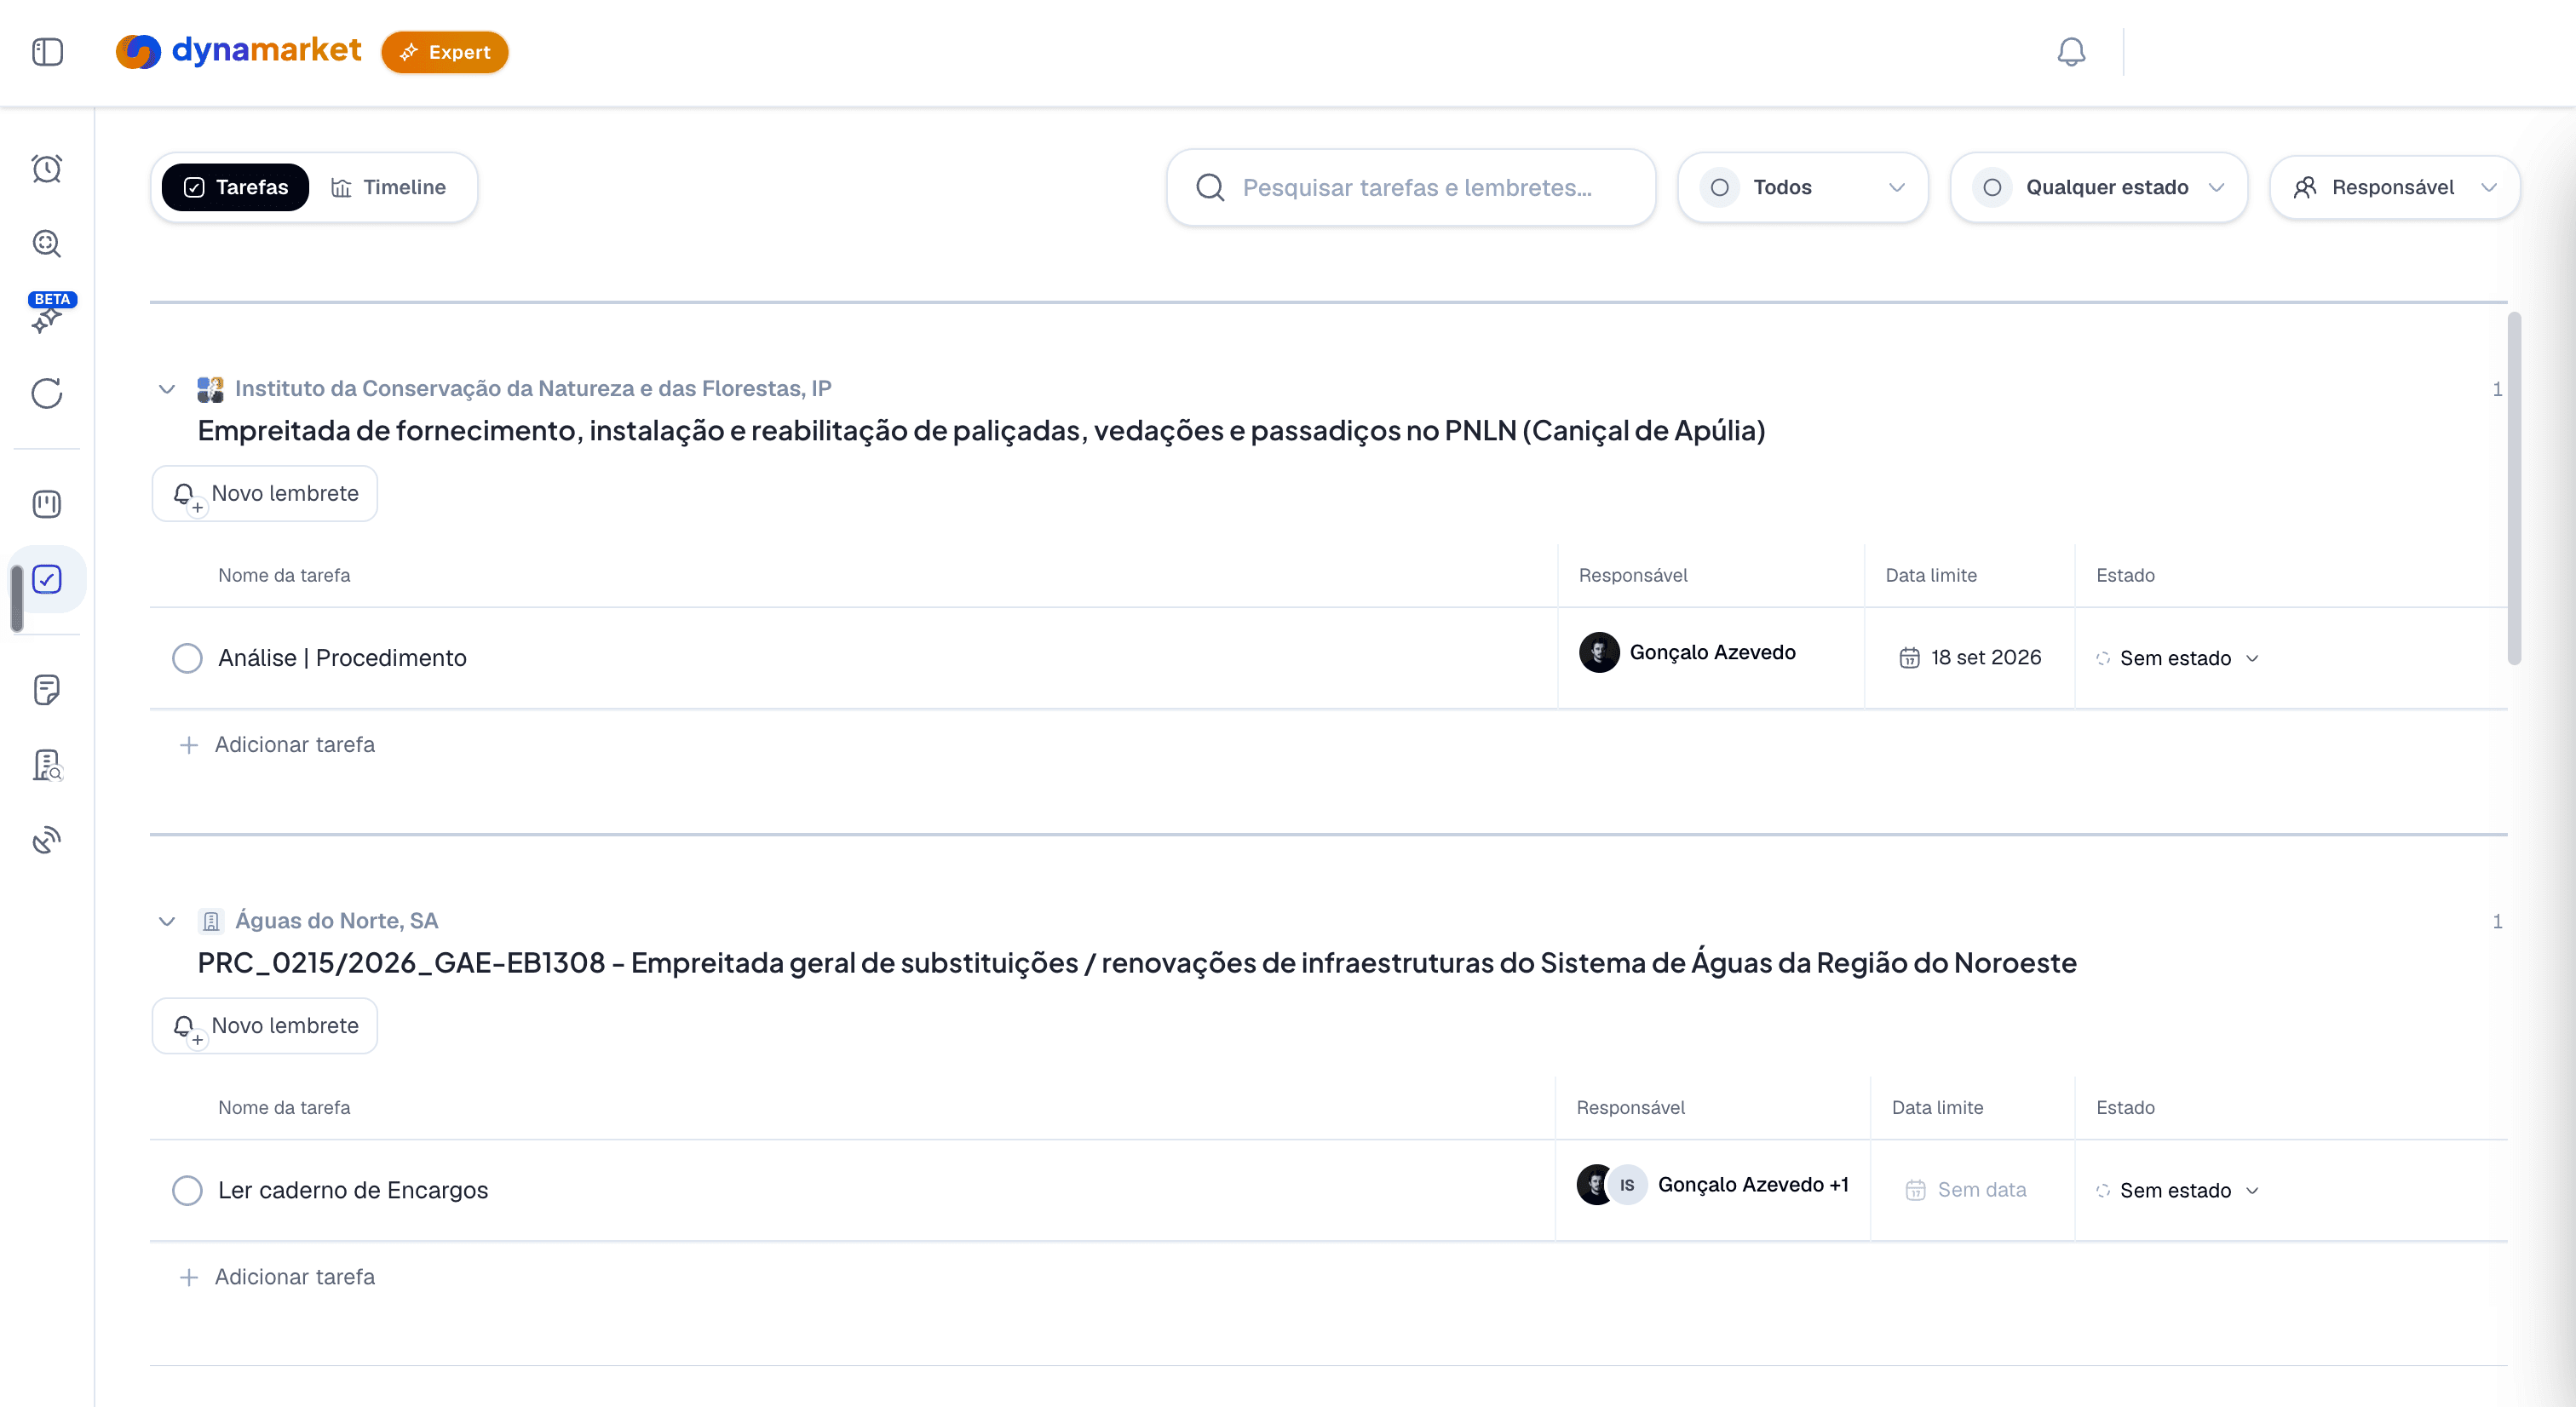Open Sem estado dropdown for Ler caderno task
This screenshot has width=2576, height=1407.
[2177, 1190]
